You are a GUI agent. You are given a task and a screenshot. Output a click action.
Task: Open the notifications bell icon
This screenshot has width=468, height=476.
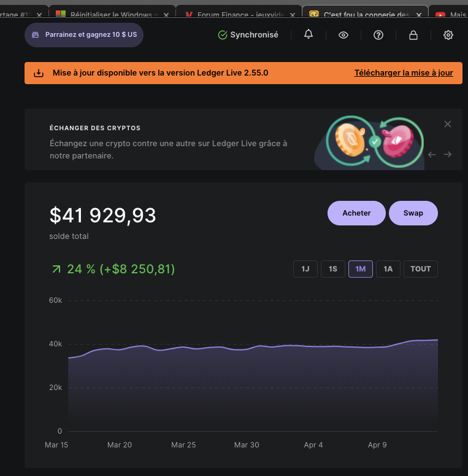coord(309,35)
